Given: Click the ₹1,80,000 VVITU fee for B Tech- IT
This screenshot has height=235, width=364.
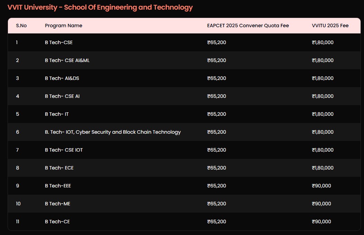Looking at the screenshot, I should tap(323, 114).
